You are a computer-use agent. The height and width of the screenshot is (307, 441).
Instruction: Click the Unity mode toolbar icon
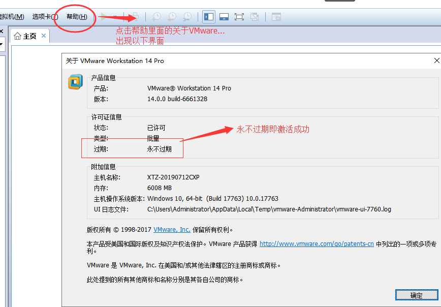coord(255,17)
